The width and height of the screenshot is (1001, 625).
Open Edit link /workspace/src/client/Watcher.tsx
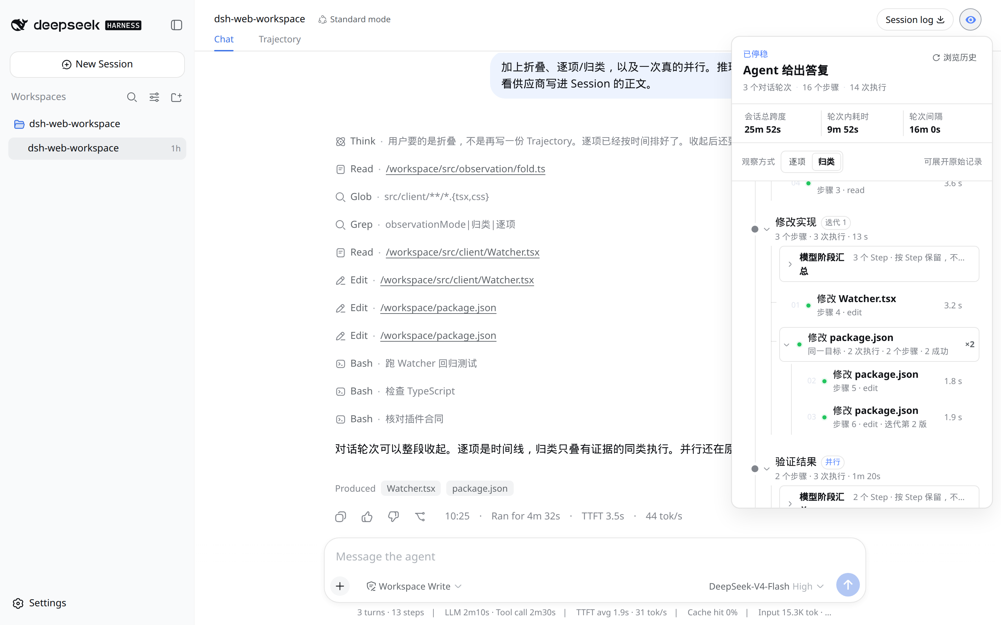click(x=457, y=280)
